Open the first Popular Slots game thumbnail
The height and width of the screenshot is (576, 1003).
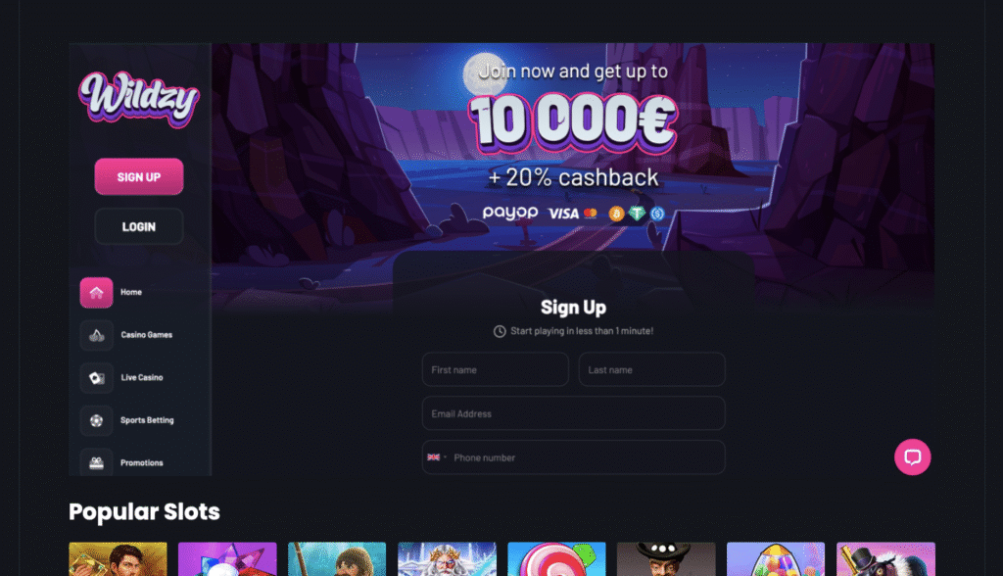(x=118, y=558)
